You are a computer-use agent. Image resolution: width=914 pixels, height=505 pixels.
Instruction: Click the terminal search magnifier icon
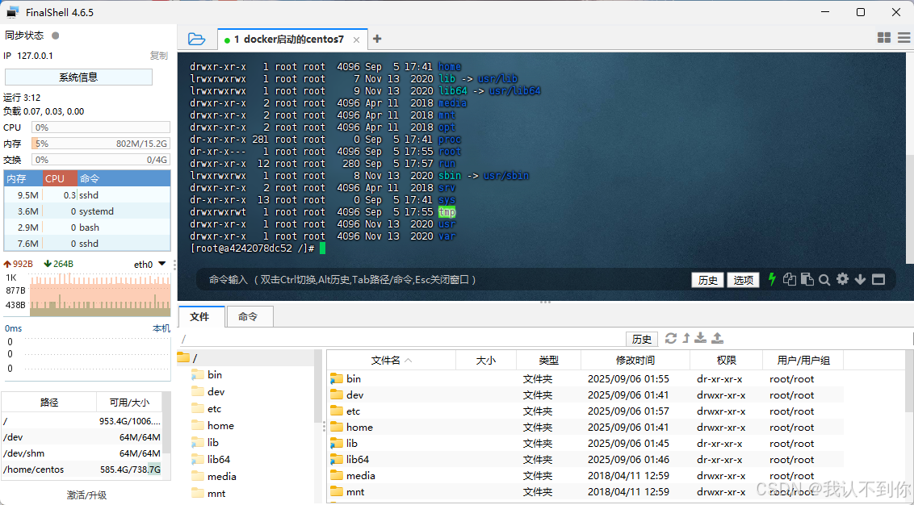coord(824,280)
